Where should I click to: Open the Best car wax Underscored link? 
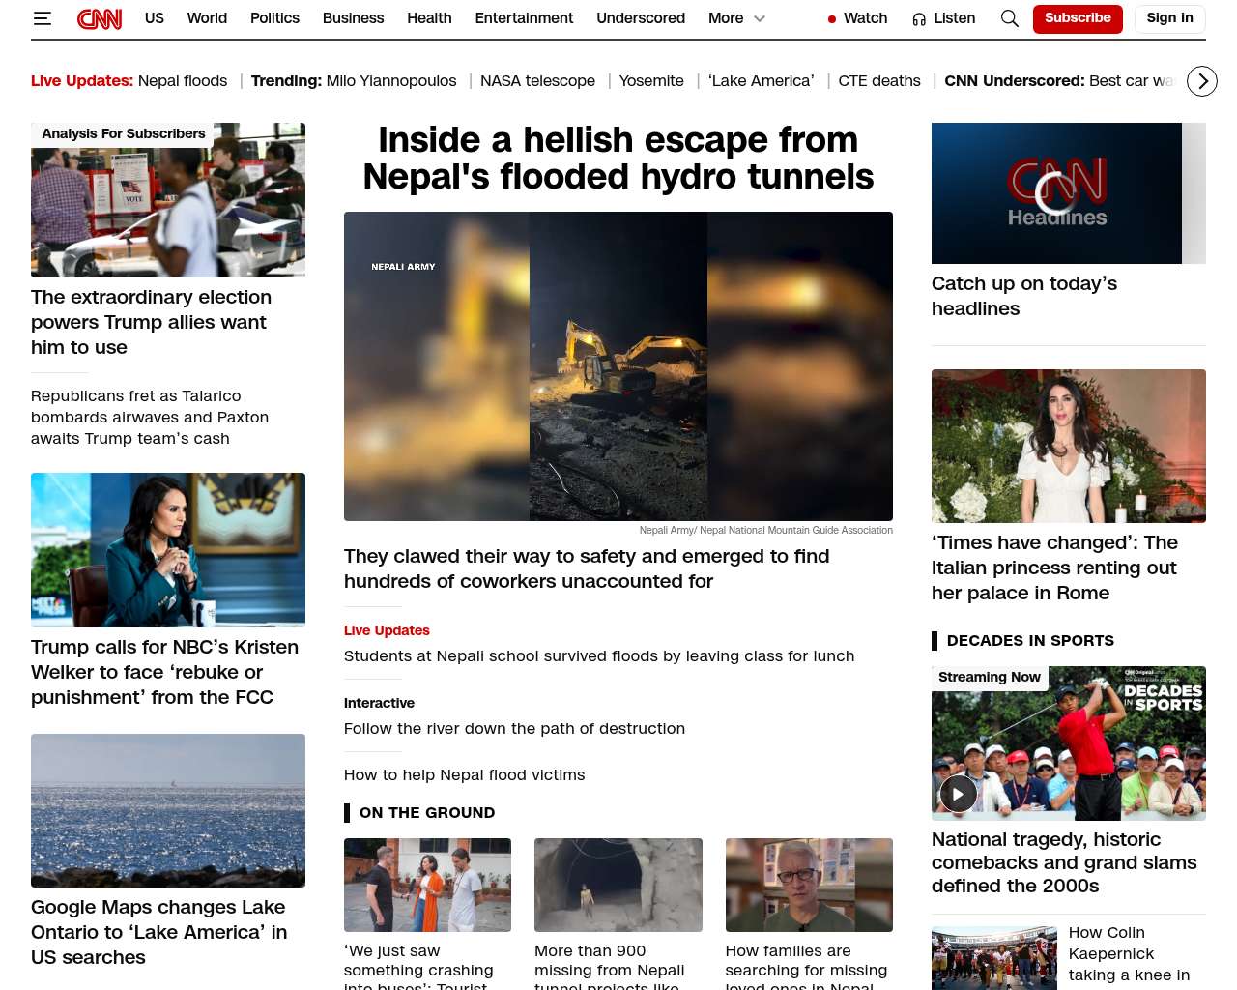pyautogui.click(x=1132, y=81)
